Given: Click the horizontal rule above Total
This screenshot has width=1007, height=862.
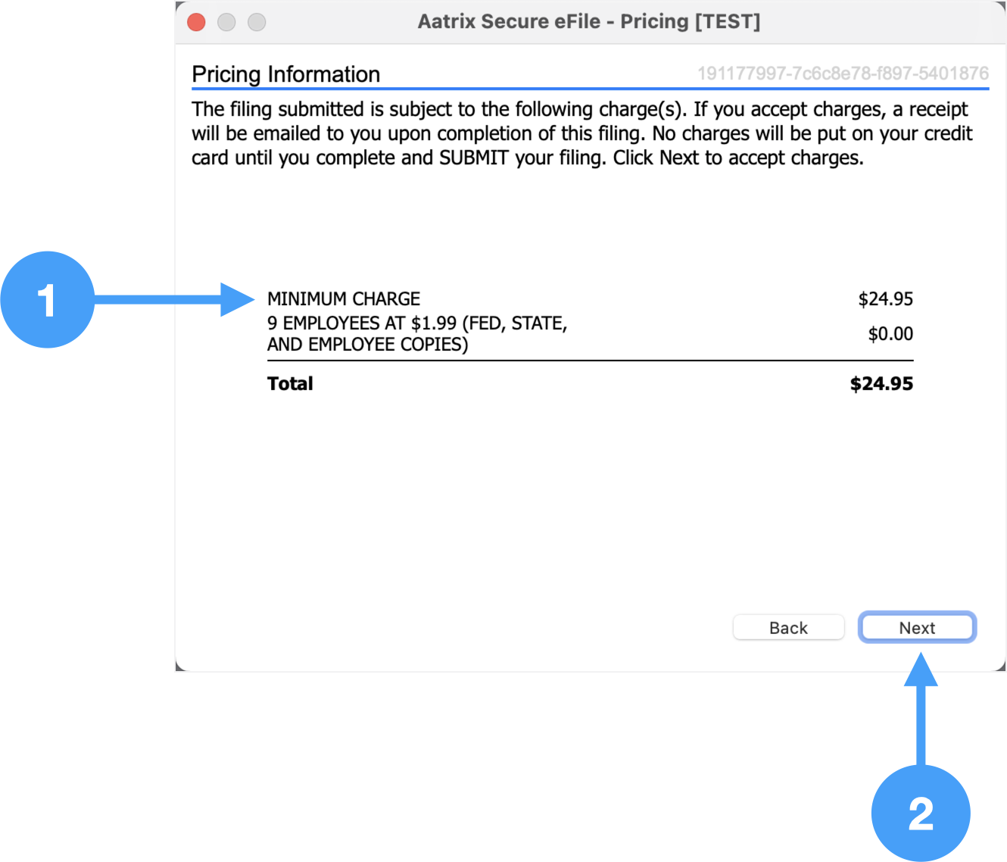Looking at the screenshot, I should [x=590, y=361].
